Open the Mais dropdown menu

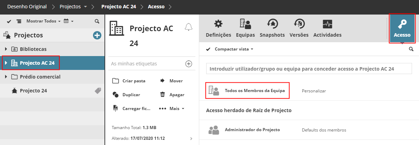[172, 108]
